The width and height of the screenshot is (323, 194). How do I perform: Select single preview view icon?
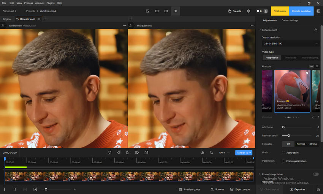click(157, 11)
